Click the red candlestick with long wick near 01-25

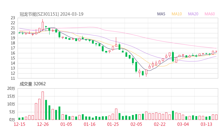click(x=116, y=42)
